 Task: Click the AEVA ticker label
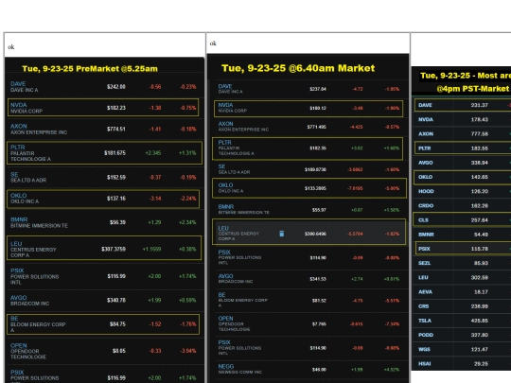425,292
